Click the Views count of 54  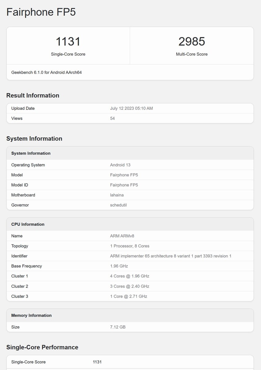113,118
